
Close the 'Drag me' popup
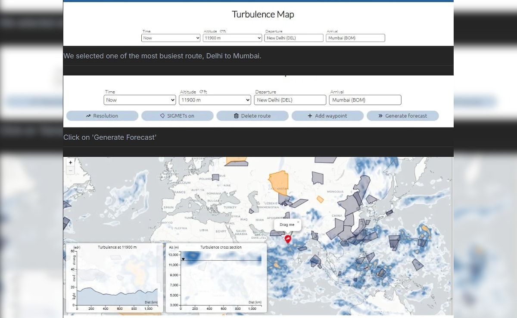click(x=298, y=222)
